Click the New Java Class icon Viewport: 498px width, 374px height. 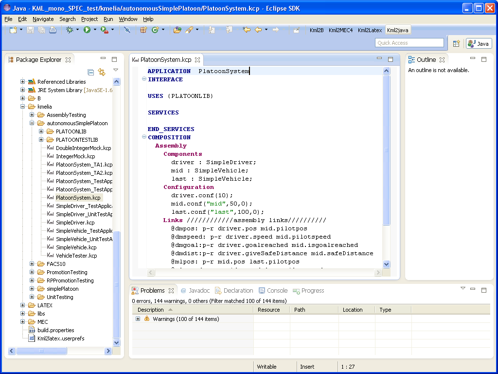(x=155, y=30)
